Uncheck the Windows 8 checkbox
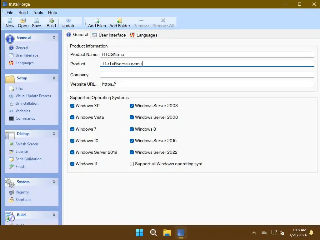The height and width of the screenshot is (240, 320). 132,129
